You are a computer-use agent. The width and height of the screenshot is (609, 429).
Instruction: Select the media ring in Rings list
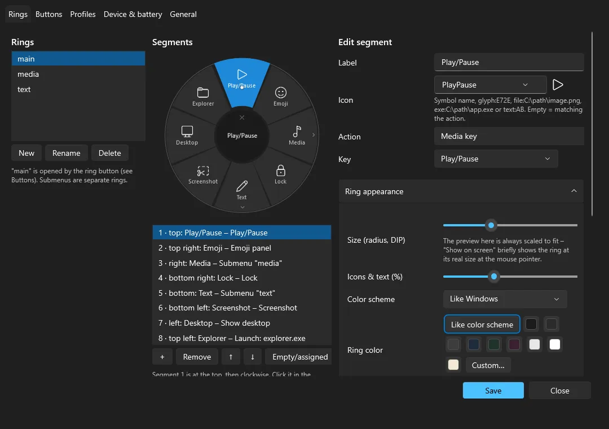point(78,74)
